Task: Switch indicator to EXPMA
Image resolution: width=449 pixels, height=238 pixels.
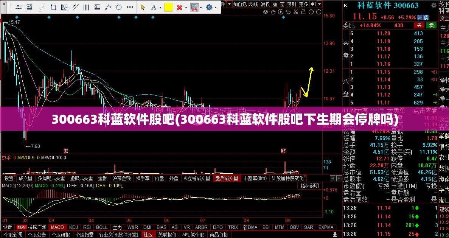Action: pos(326,227)
